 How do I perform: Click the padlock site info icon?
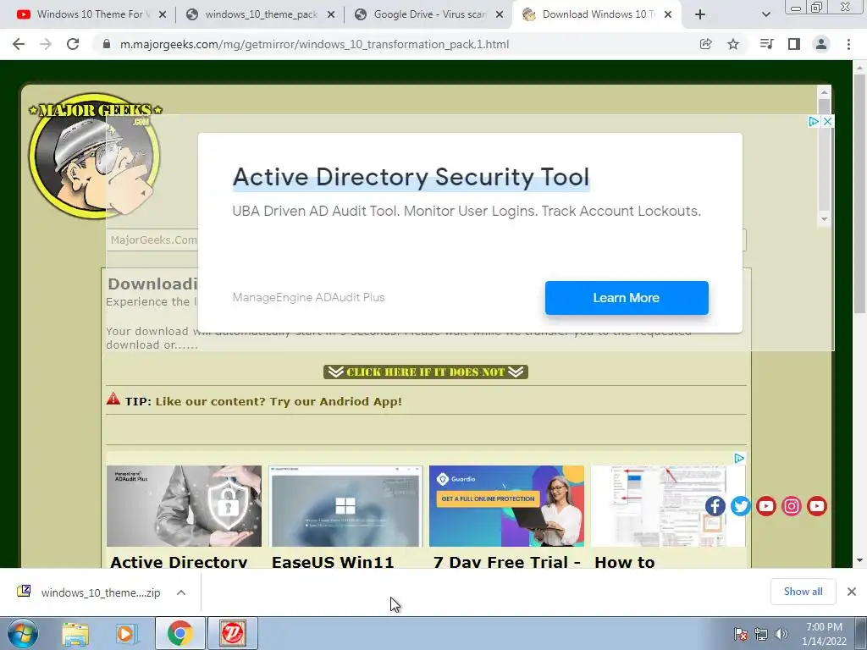tap(108, 44)
